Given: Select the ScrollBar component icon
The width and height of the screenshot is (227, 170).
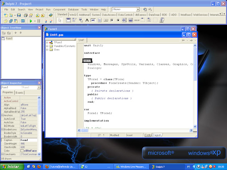Looking at the screenshot, I should coord(137,20).
